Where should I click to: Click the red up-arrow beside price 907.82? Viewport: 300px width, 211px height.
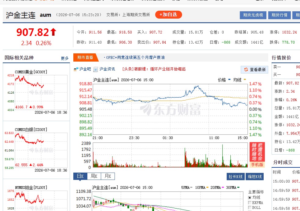pyautogui.click(x=53, y=32)
